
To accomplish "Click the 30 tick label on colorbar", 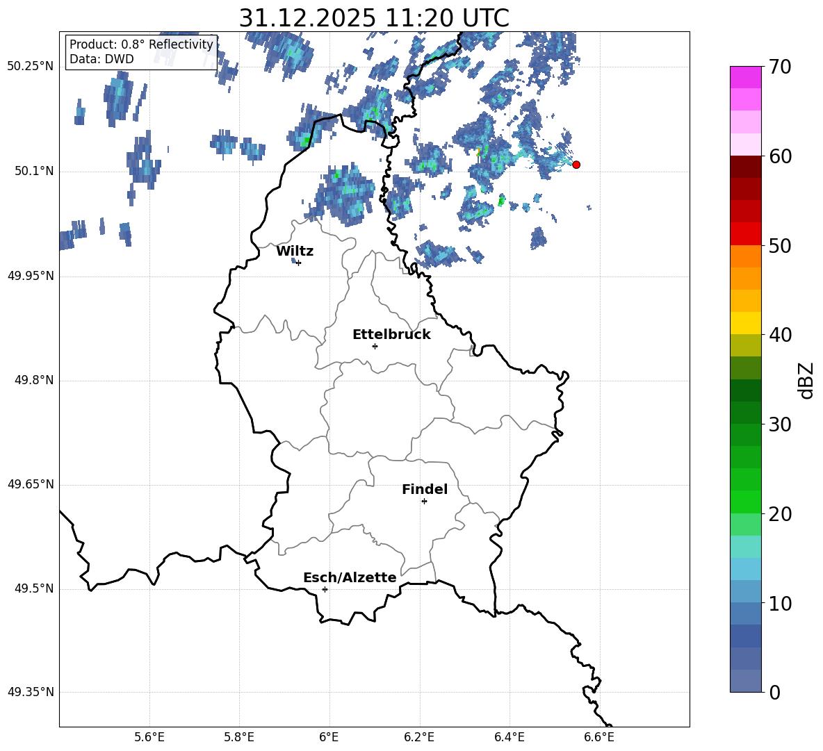I will [780, 424].
